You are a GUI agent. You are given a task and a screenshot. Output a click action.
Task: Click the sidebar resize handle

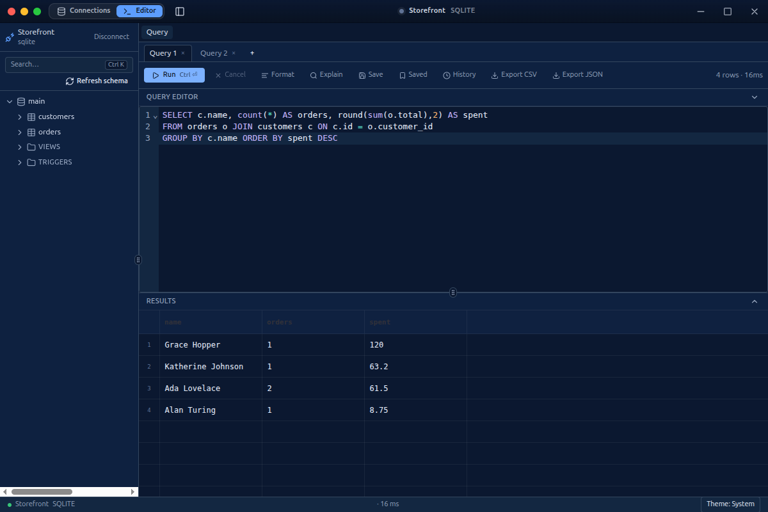(138, 260)
